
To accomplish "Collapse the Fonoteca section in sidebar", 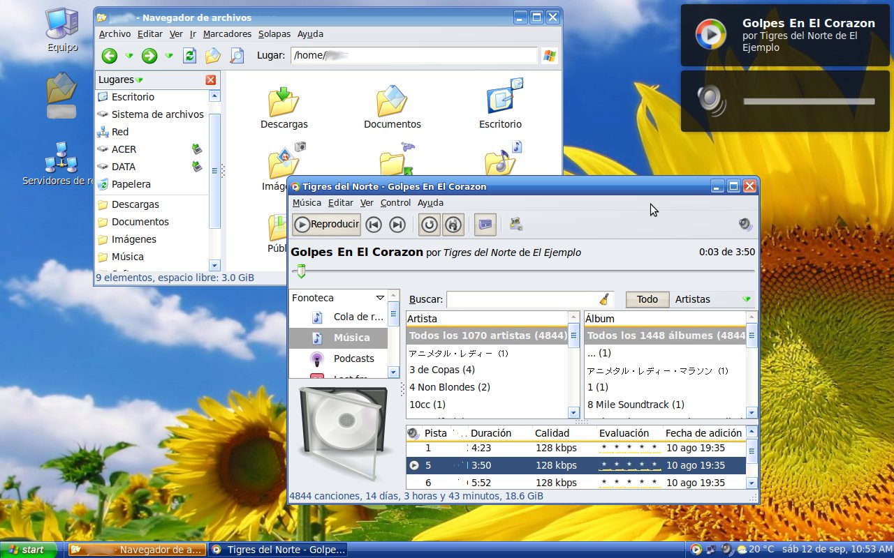I will pyautogui.click(x=380, y=298).
